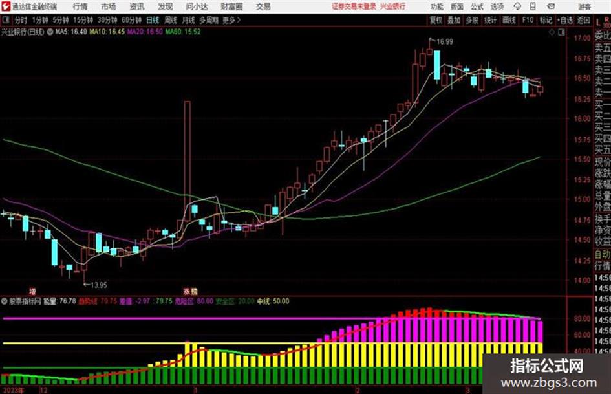
Task: Switch to the 多周期 multi-period tab
Action: (x=209, y=20)
